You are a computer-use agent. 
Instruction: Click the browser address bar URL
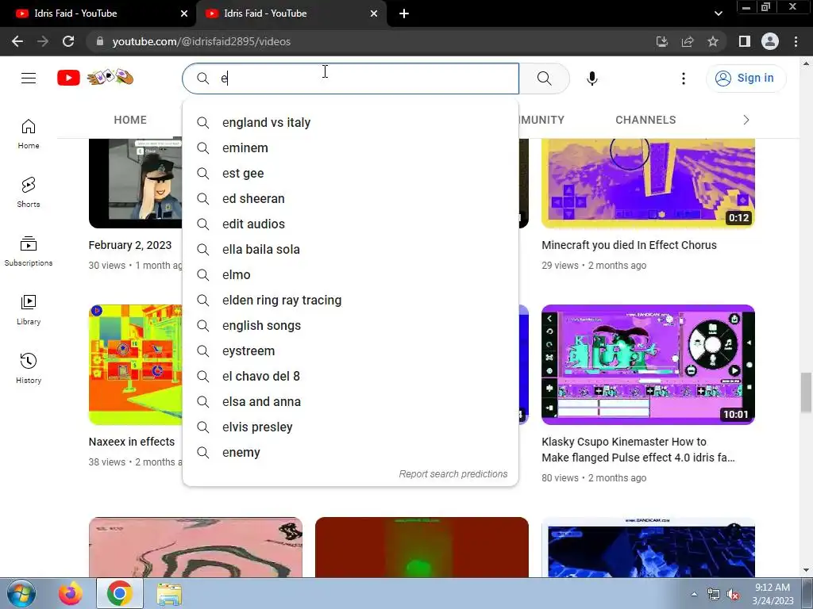201,41
